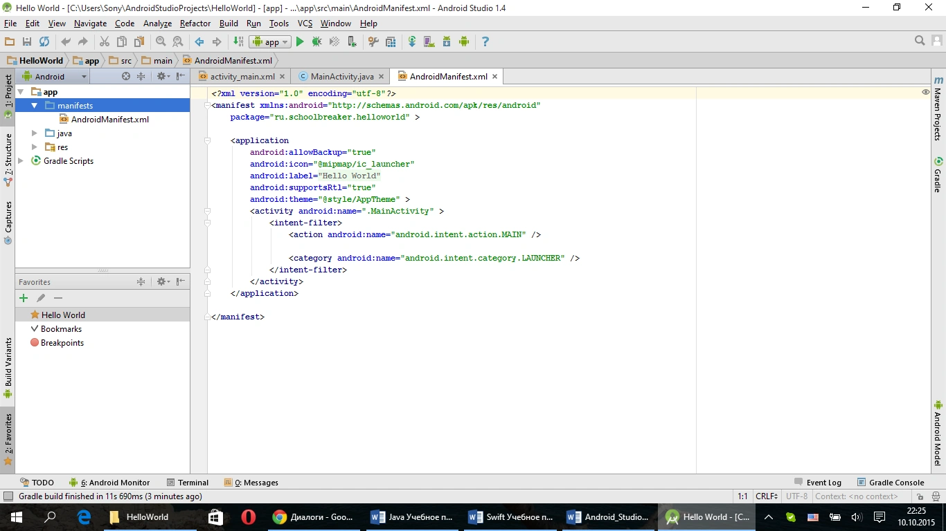
Task: Run the app with green play icon
Action: click(x=300, y=42)
